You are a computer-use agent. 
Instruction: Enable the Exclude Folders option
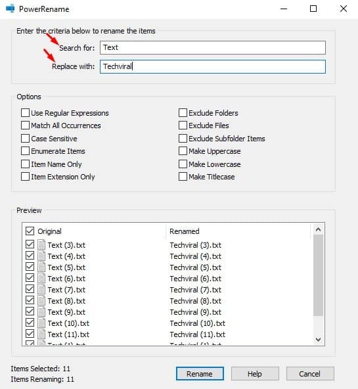pyautogui.click(x=183, y=112)
